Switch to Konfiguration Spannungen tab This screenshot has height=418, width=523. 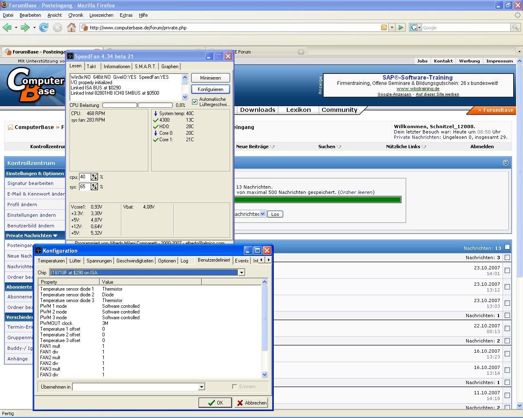[99, 260]
